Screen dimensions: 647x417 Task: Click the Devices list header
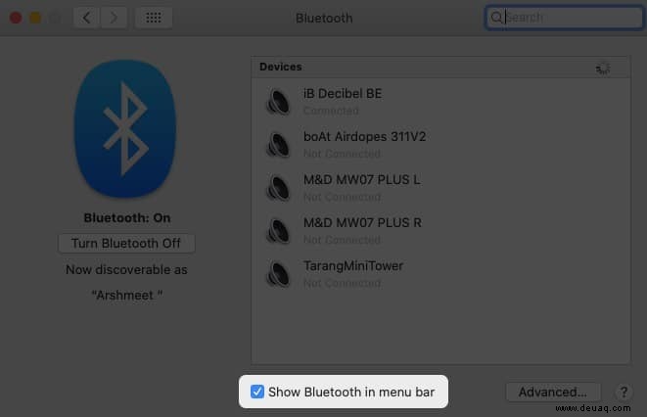(440, 67)
